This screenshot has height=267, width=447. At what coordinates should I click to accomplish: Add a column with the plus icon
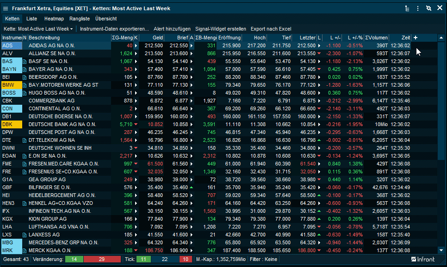tap(416, 38)
